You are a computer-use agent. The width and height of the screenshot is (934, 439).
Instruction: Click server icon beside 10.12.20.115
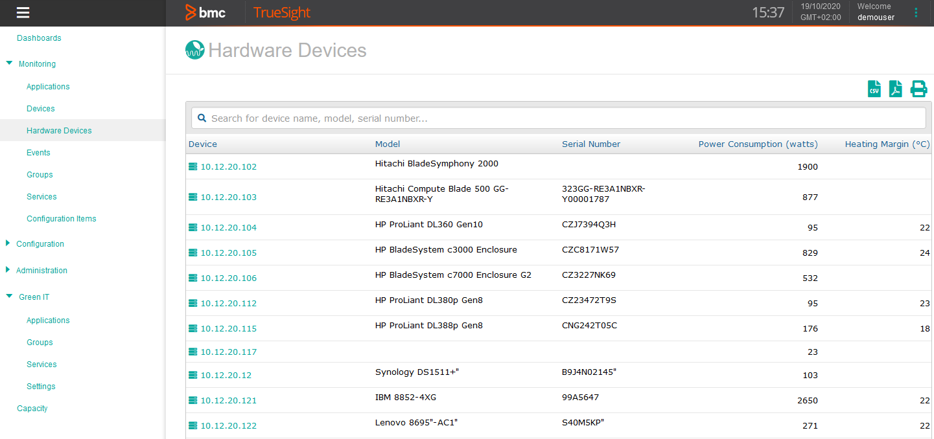193,328
